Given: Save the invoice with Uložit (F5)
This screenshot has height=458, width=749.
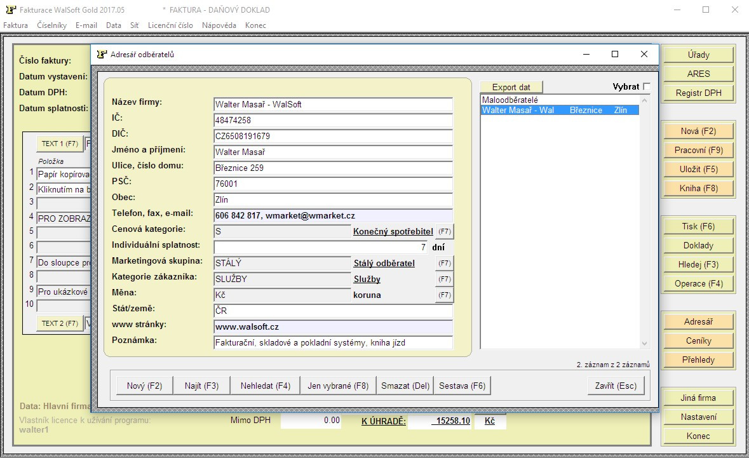Looking at the screenshot, I should (698, 170).
